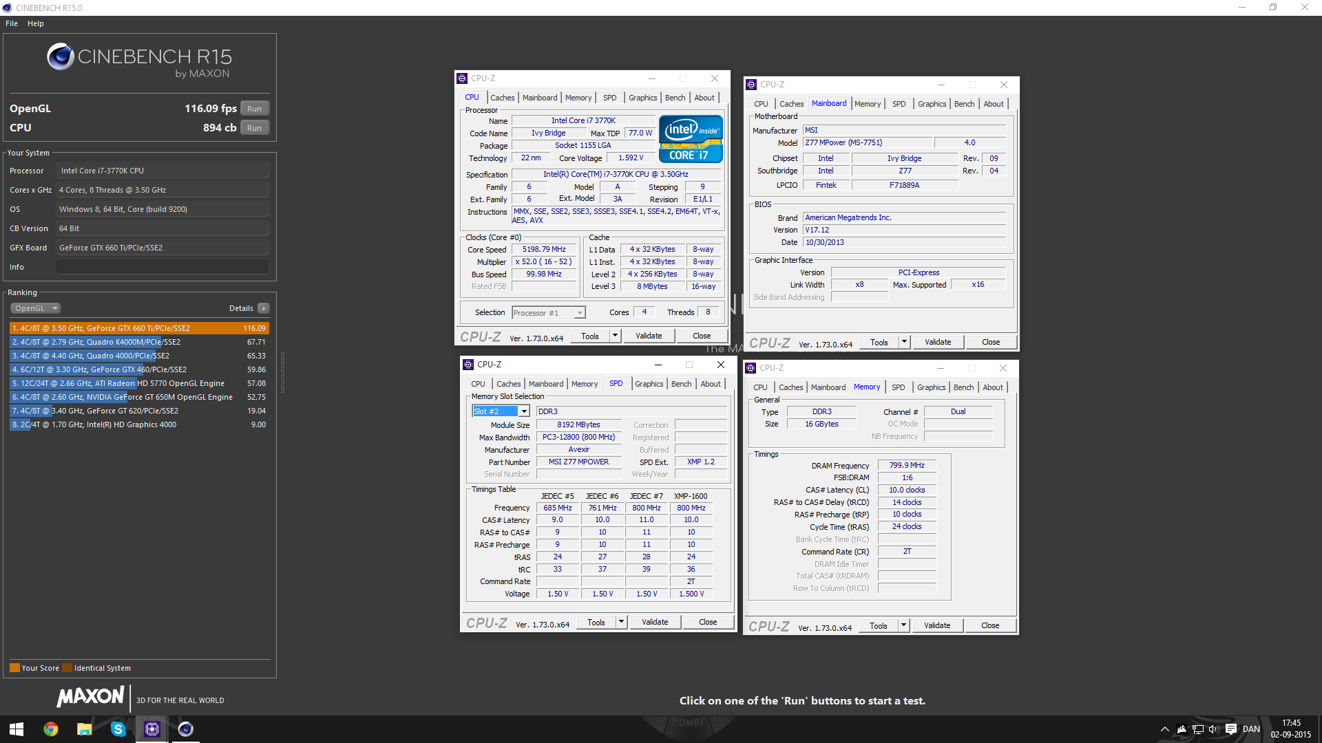1322x743 pixels.
Task: Click the empty Info field
Action: pyautogui.click(x=162, y=267)
